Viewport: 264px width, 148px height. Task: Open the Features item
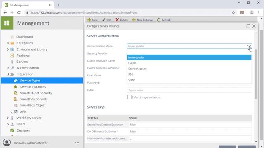tap(23, 55)
